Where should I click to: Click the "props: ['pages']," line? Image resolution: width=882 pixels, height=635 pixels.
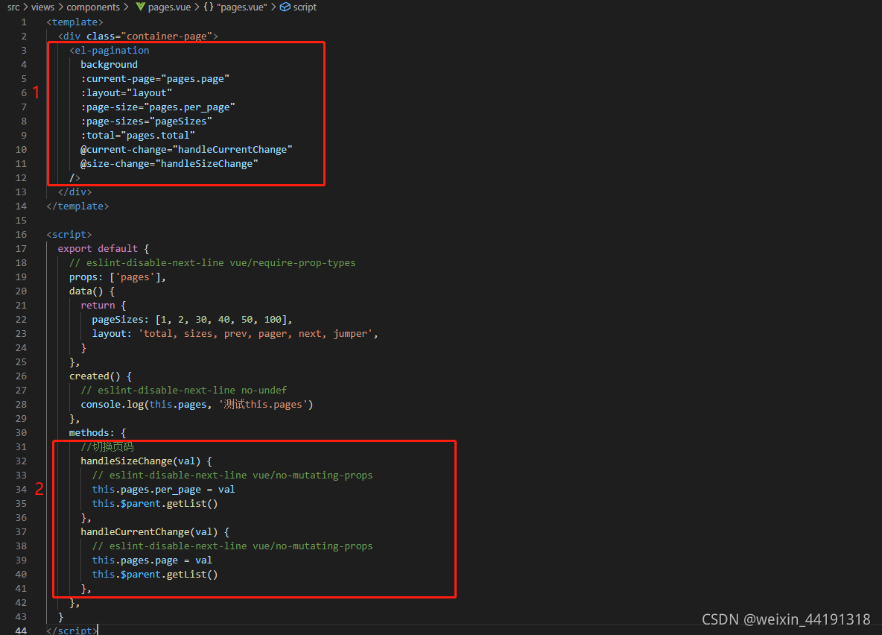click(118, 277)
